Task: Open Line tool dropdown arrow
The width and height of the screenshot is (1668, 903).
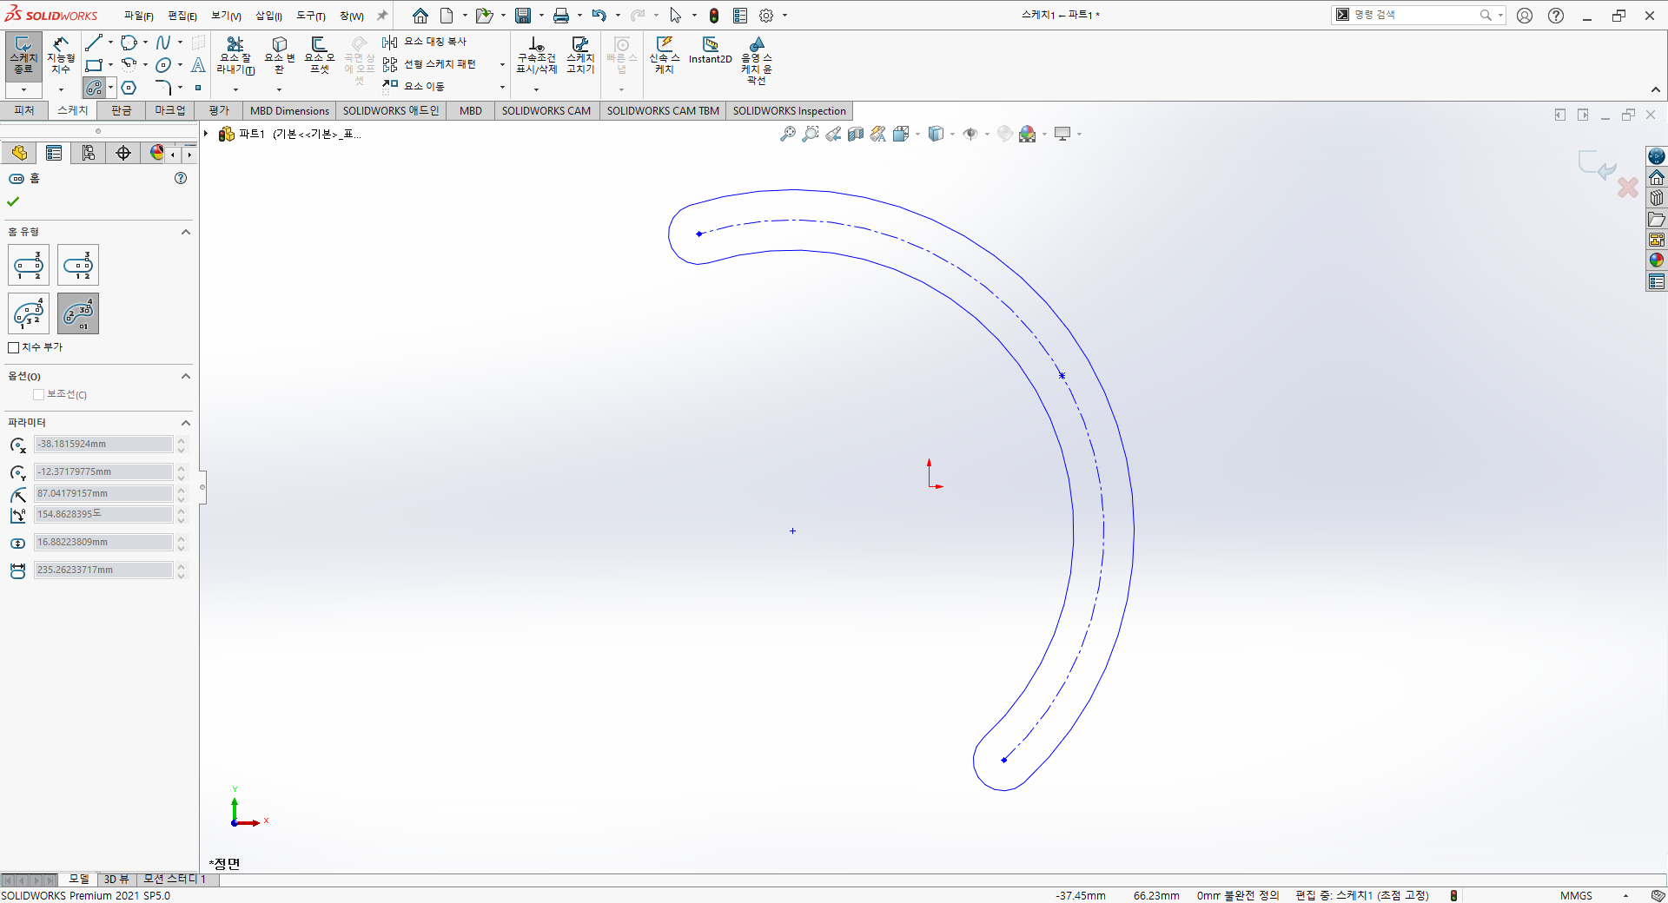Action: pyautogui.click(x=110, y=43)
